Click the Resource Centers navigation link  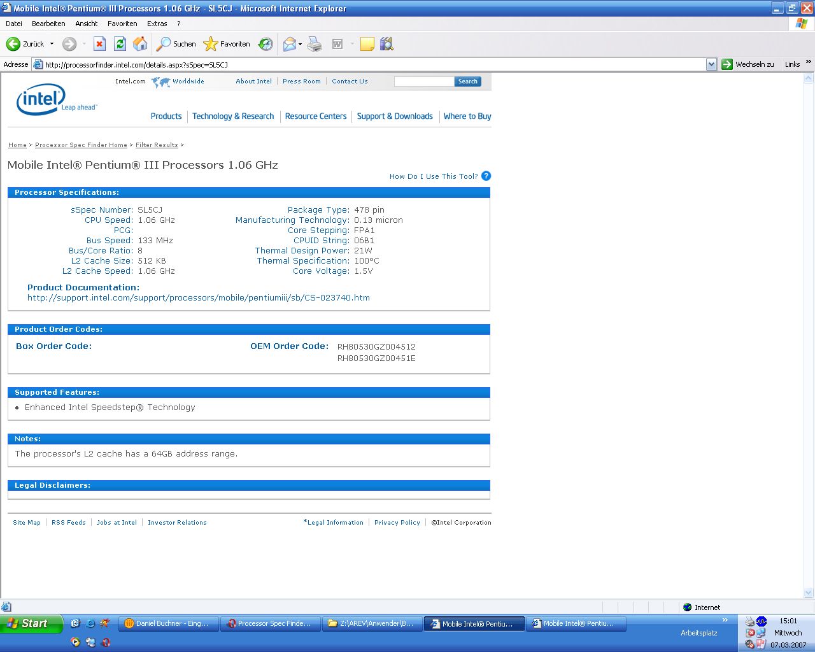pyautogui.click(x=316, y=117)
